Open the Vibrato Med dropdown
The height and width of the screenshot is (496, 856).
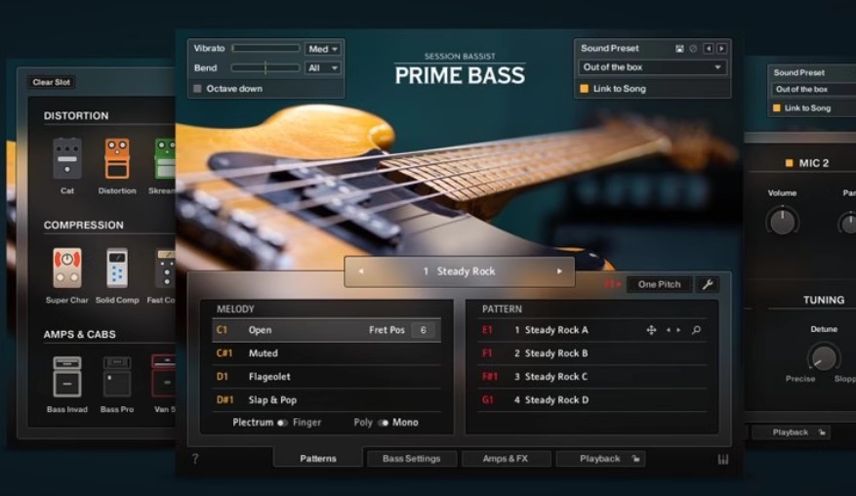pyautogui.click(x=322, y=48)
